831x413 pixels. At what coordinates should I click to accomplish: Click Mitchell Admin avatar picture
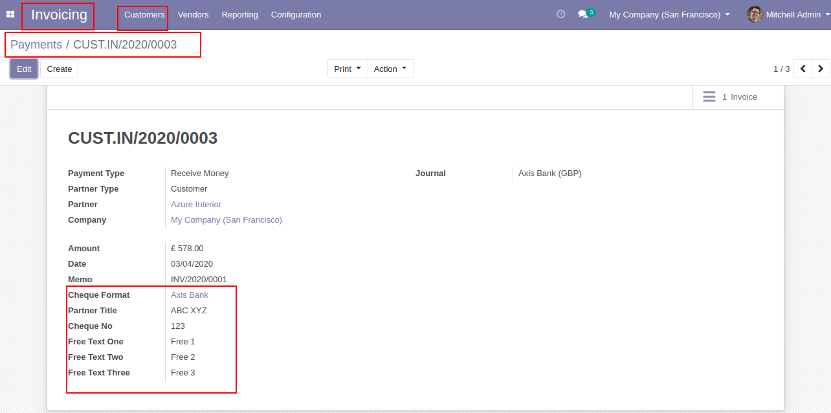point(755,14)
